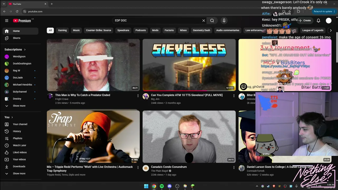Open more options for Trippie Redd mix
Screen dimensions: 338x190
click(138, 168)
